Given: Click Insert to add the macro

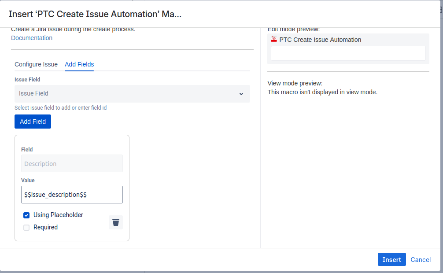Looking at the screenshot, I should [x=391, y=259].
